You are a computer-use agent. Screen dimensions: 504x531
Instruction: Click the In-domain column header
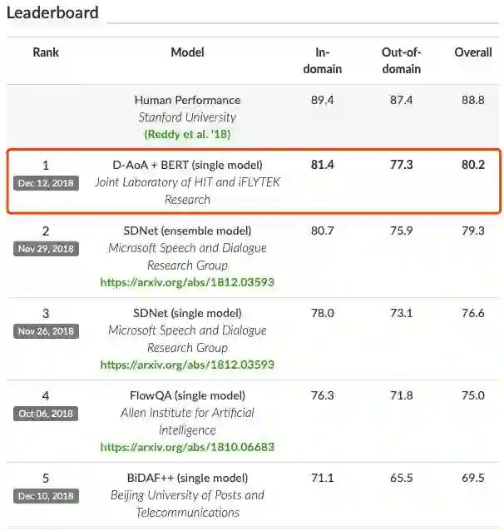[x=322, y=61]
